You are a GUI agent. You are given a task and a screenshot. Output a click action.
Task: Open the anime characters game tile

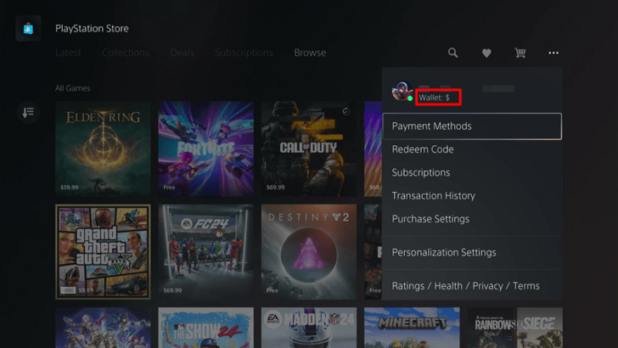coord(103,328)
